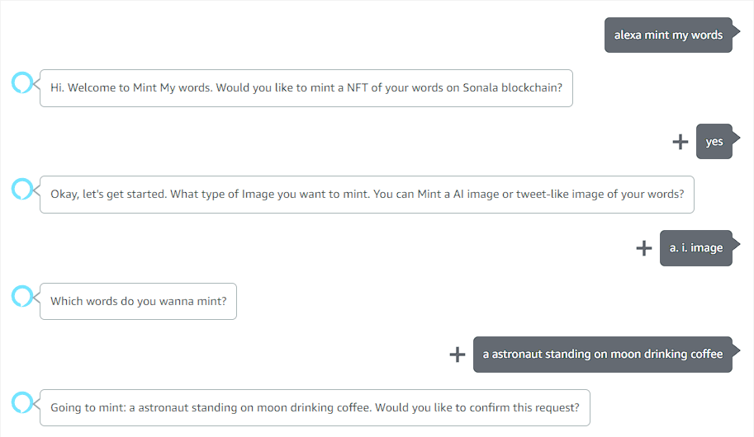Select the 'yes' utterance bubble
754x437 pixels.
click(714, 142)
